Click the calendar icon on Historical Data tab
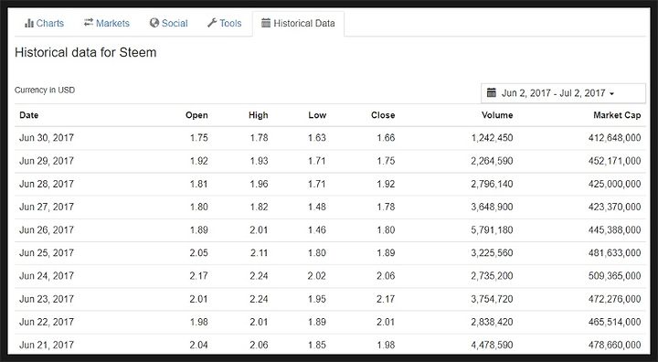This screenshot has width=658, height=362. coord(266,23)
